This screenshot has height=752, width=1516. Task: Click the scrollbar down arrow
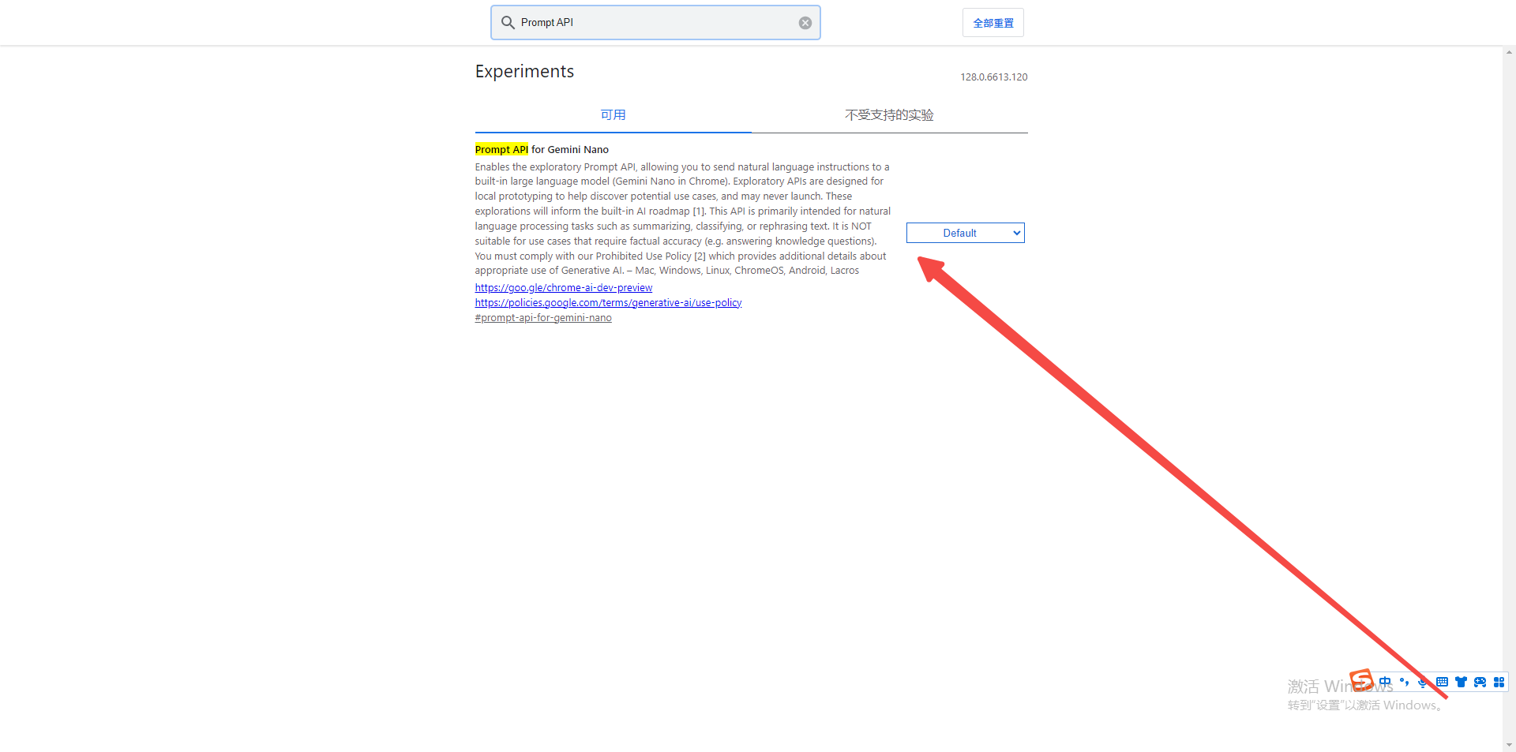tap(1509, 745)
